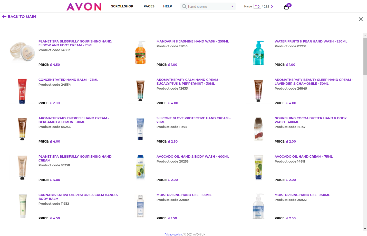Open Mandarin & Jasmine hand wash image
367x236 pixels.
coord(140,52)
